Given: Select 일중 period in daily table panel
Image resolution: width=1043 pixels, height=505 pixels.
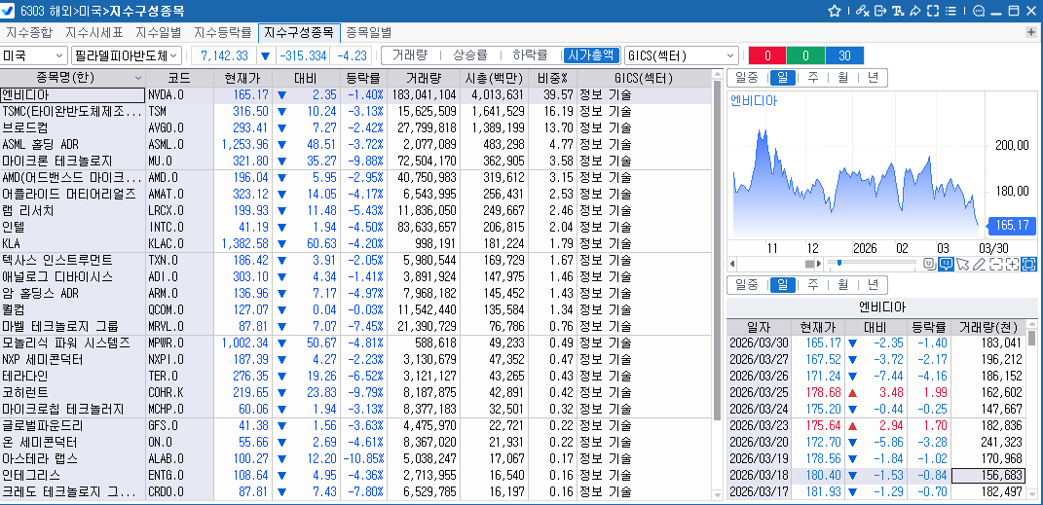Looking at the screenshot, I should [x=746, y=285].
